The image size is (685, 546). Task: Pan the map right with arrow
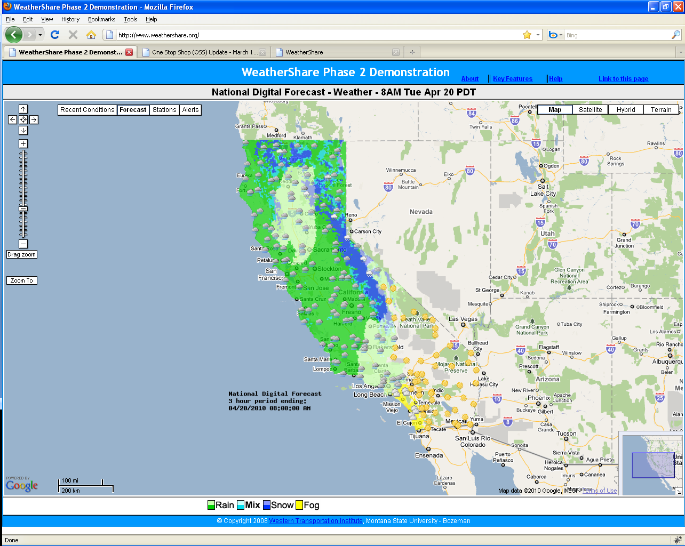[34, 120]
